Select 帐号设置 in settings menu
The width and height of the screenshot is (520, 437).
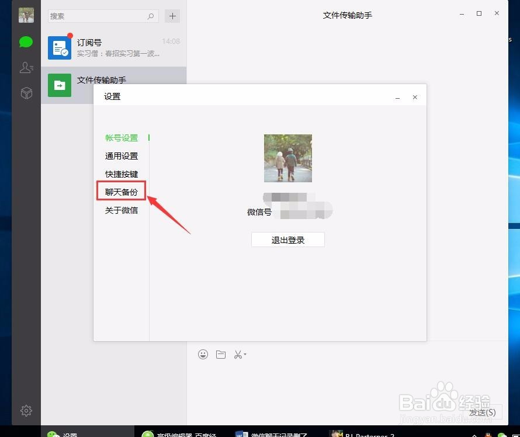(x=122, y=138)
